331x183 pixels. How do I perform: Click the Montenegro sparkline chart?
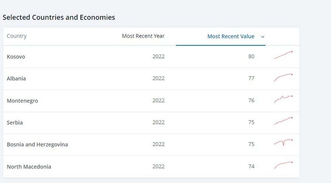click(283, 99)
